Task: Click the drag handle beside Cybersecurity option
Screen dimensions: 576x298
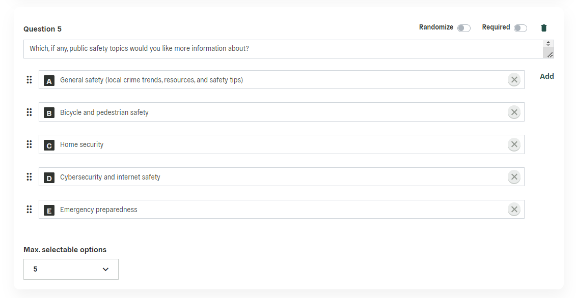Action: pyautogui.click(x=29, y=177)
